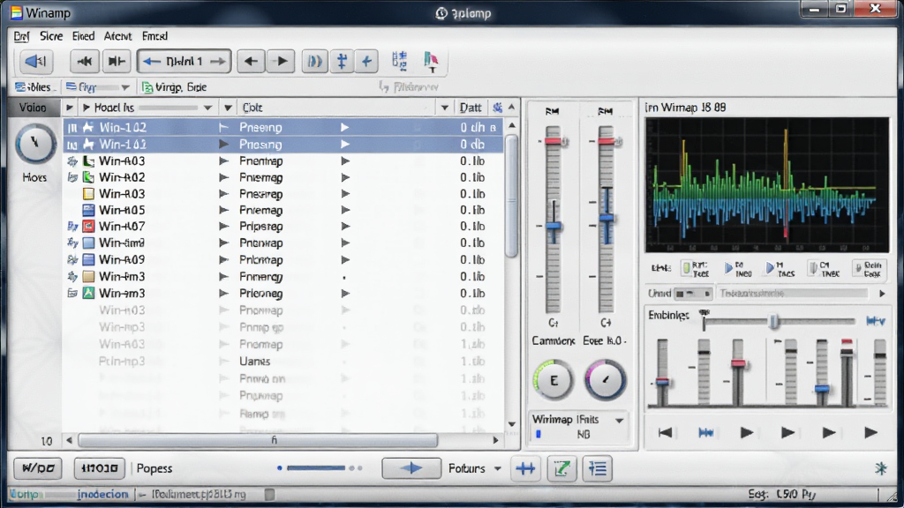
Task: Open the equalizer bars toolbar icon
Action: 399,61
